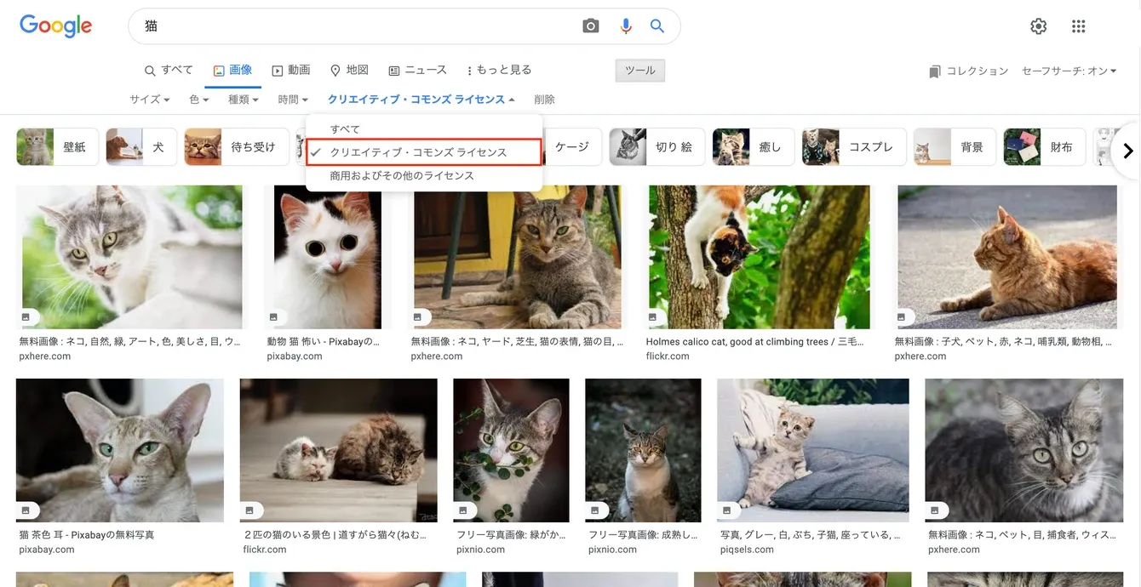
Task: Select the コスプレ suggestion chip
Action: pos(854,147)
